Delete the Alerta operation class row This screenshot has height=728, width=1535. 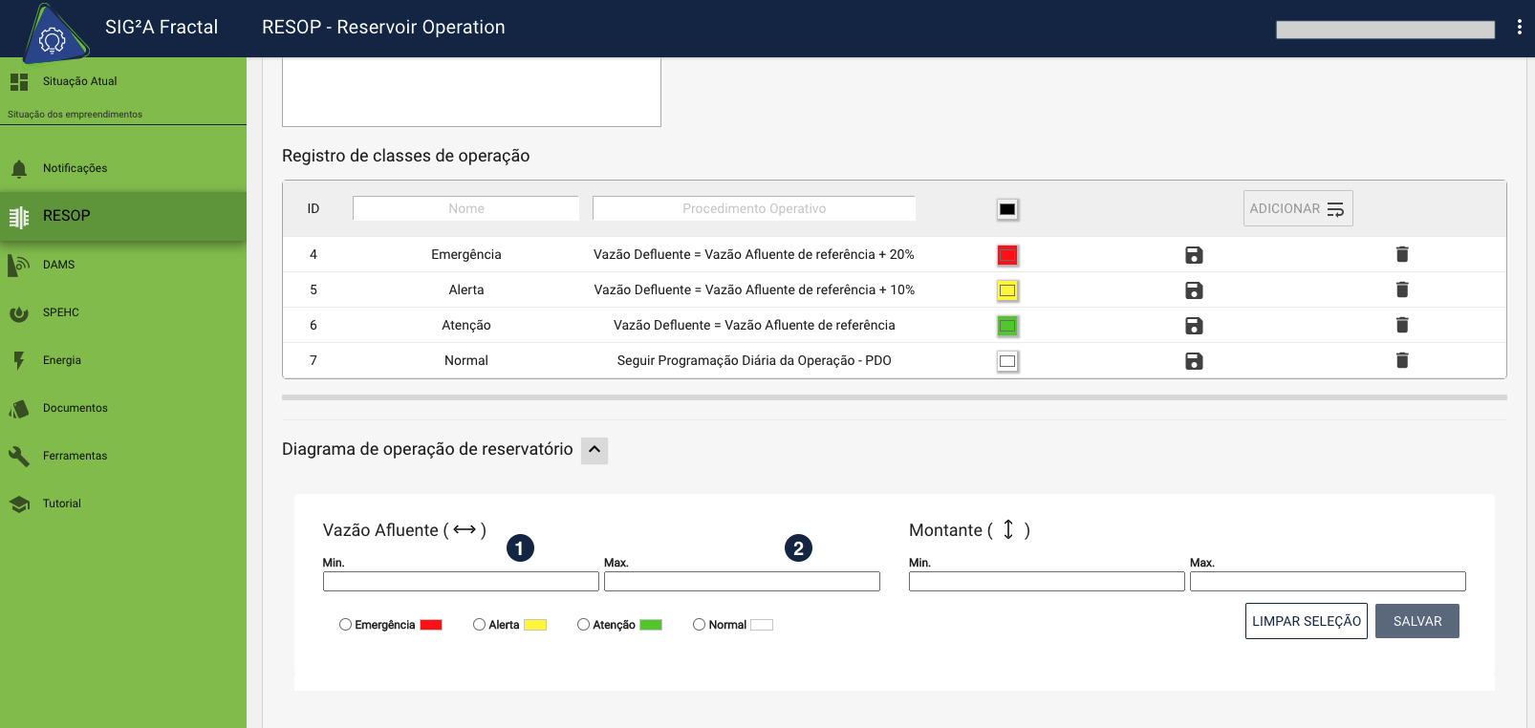point(1402,289)
